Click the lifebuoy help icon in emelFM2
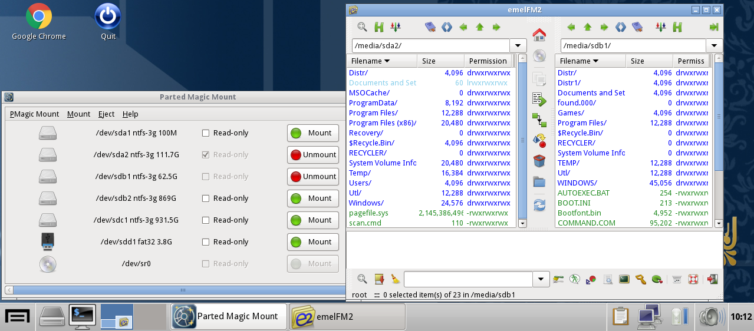The image size is (754, 331). click(x=693, y=279)
